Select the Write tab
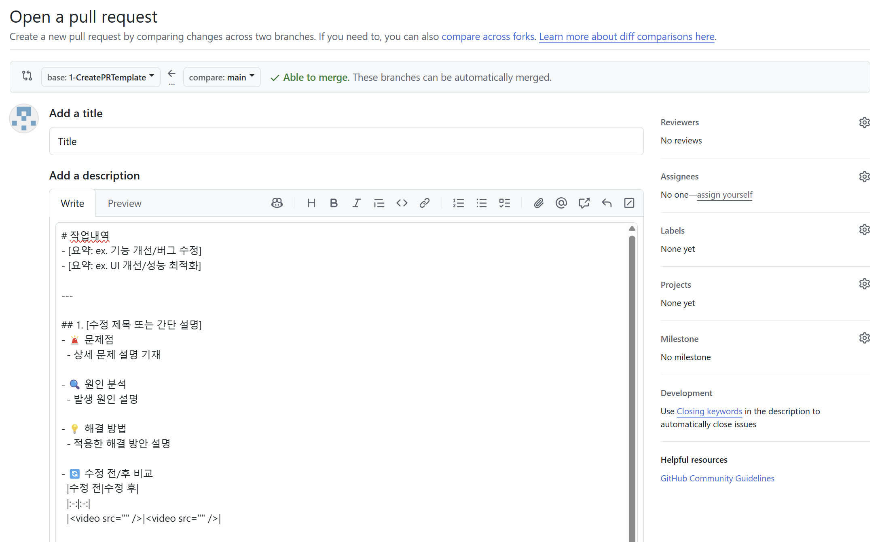The image size is (880, 542). (72, 203)
